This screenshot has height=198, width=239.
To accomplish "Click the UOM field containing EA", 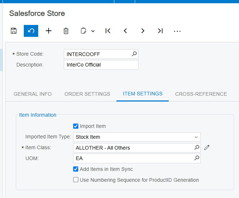I will [137, 158].
